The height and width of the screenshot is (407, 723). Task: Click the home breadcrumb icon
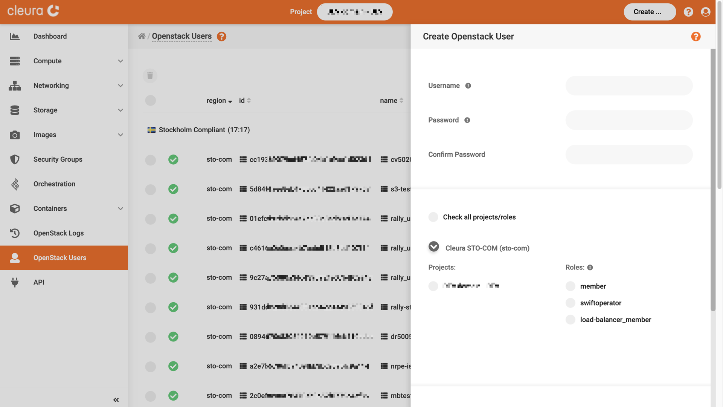point(142,36)
